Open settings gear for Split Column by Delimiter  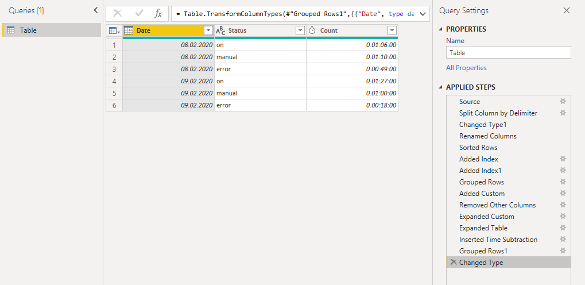click(563, 113)
